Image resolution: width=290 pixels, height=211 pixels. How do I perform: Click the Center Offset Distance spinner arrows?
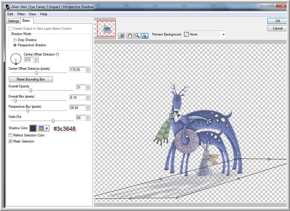coord(88,70)
